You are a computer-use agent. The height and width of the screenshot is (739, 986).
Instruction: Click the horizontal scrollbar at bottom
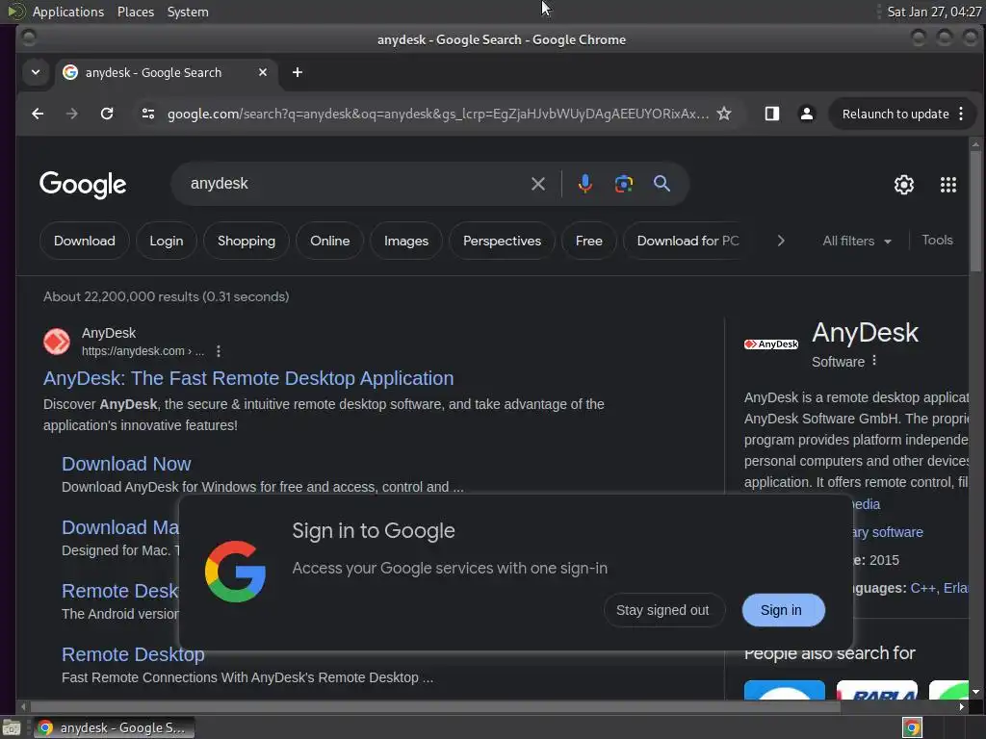pyautogui.click(x=434, y=707)
